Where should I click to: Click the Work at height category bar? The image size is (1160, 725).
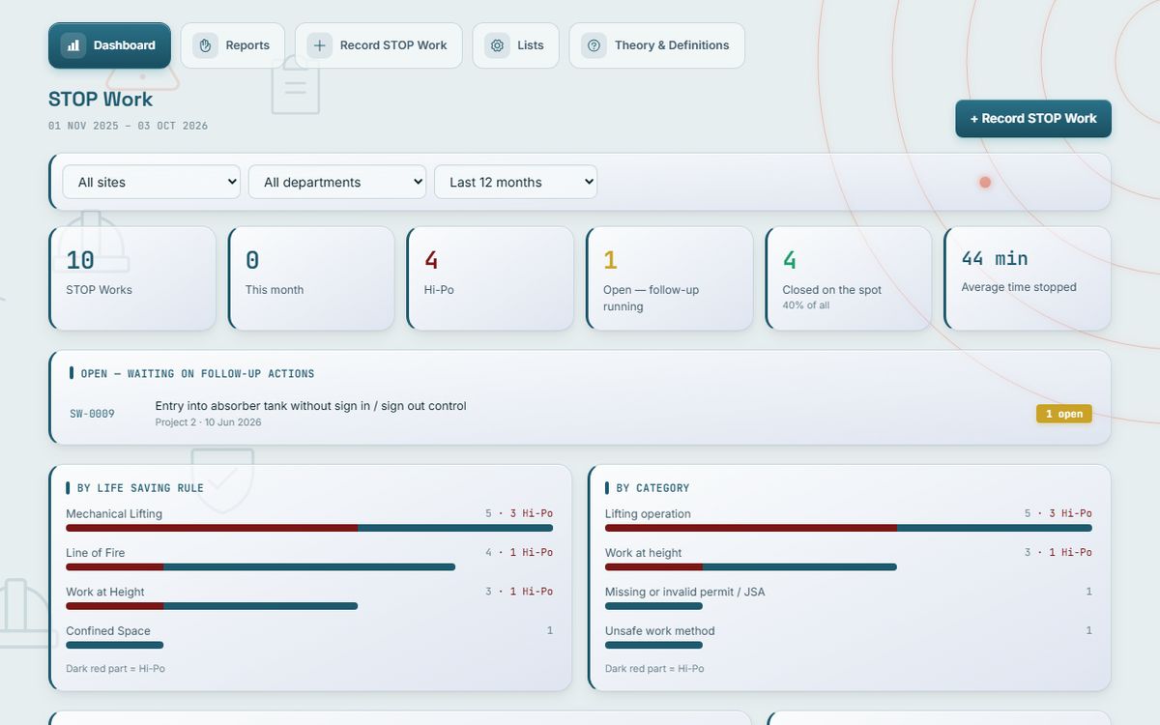[751, 566]
